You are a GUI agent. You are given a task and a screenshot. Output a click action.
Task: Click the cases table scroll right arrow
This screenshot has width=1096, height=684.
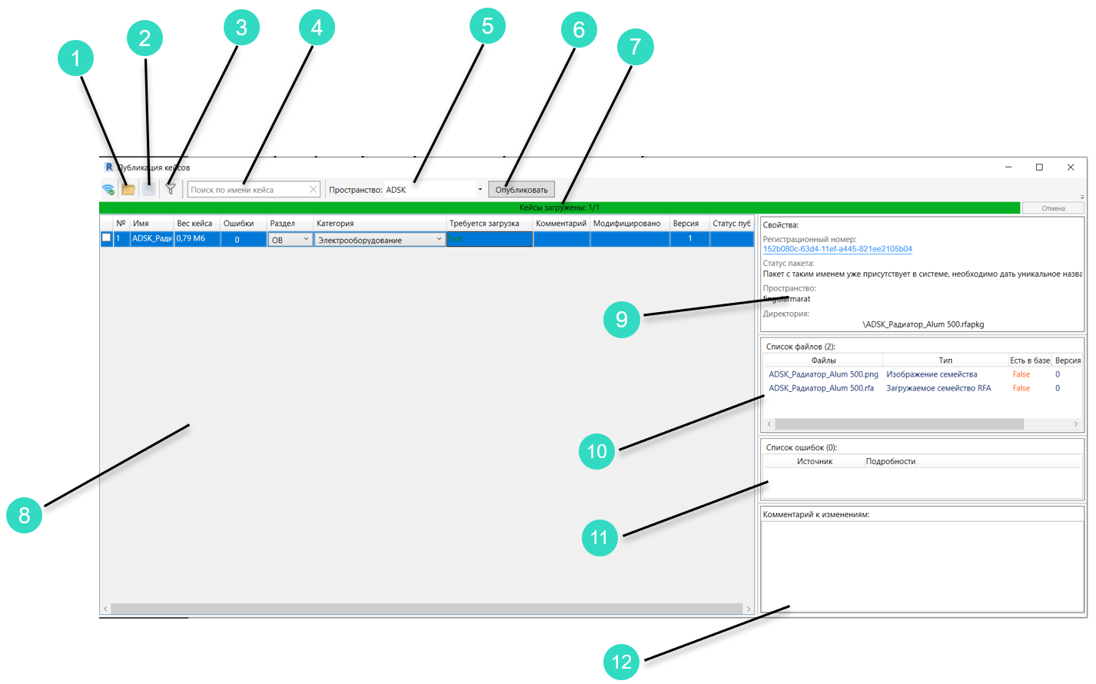(749, 609)
